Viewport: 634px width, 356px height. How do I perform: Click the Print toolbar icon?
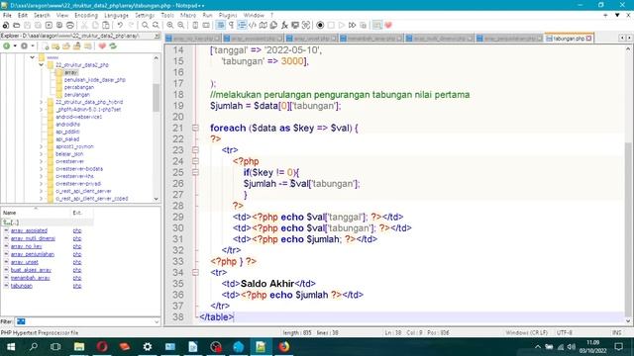pos(70,25)
